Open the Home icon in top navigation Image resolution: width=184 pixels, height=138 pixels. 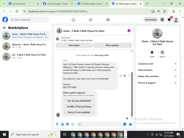point(73,20)
